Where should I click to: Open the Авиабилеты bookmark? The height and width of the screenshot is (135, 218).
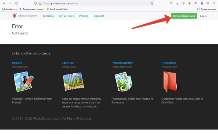click(x=9, y=9)
